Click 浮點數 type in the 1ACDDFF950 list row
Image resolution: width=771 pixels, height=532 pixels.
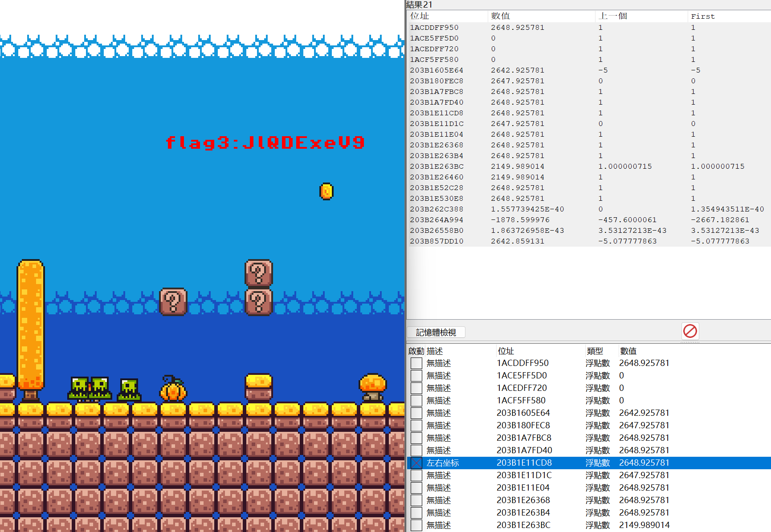click(x=598, y=363)
